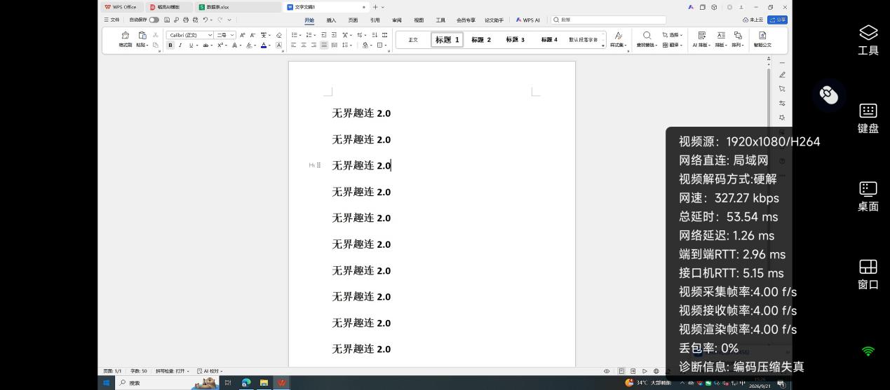Click the 排列 arrange icon
This screenshot has height=390, width=890.
point(738,35)
